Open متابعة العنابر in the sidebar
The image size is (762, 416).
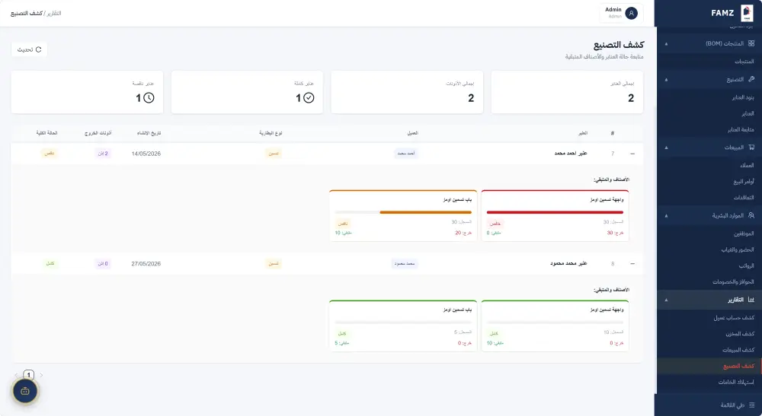741,129
